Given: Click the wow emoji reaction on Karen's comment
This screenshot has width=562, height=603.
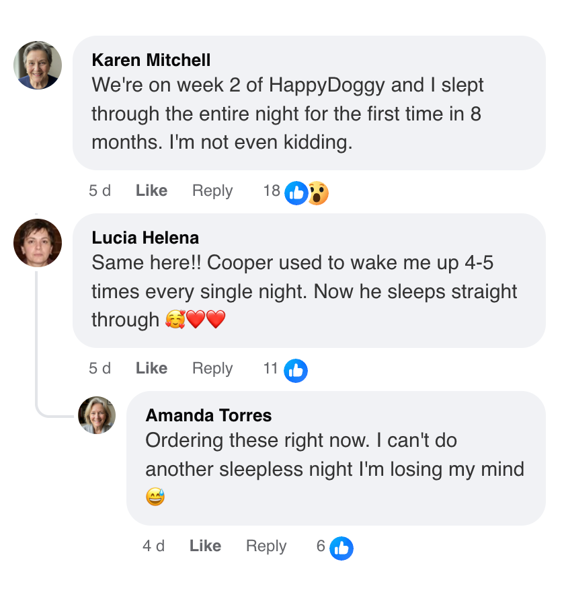Looking at the screenshot, I should (317, 193).
